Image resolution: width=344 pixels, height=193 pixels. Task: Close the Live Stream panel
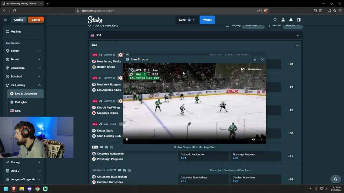[x=262, y=59]
